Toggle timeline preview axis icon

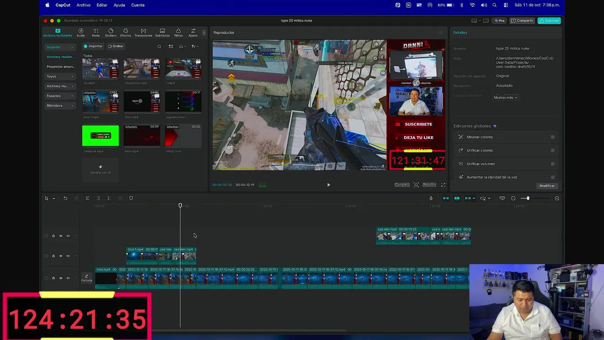pyautogui.click(x=483, y=198)
